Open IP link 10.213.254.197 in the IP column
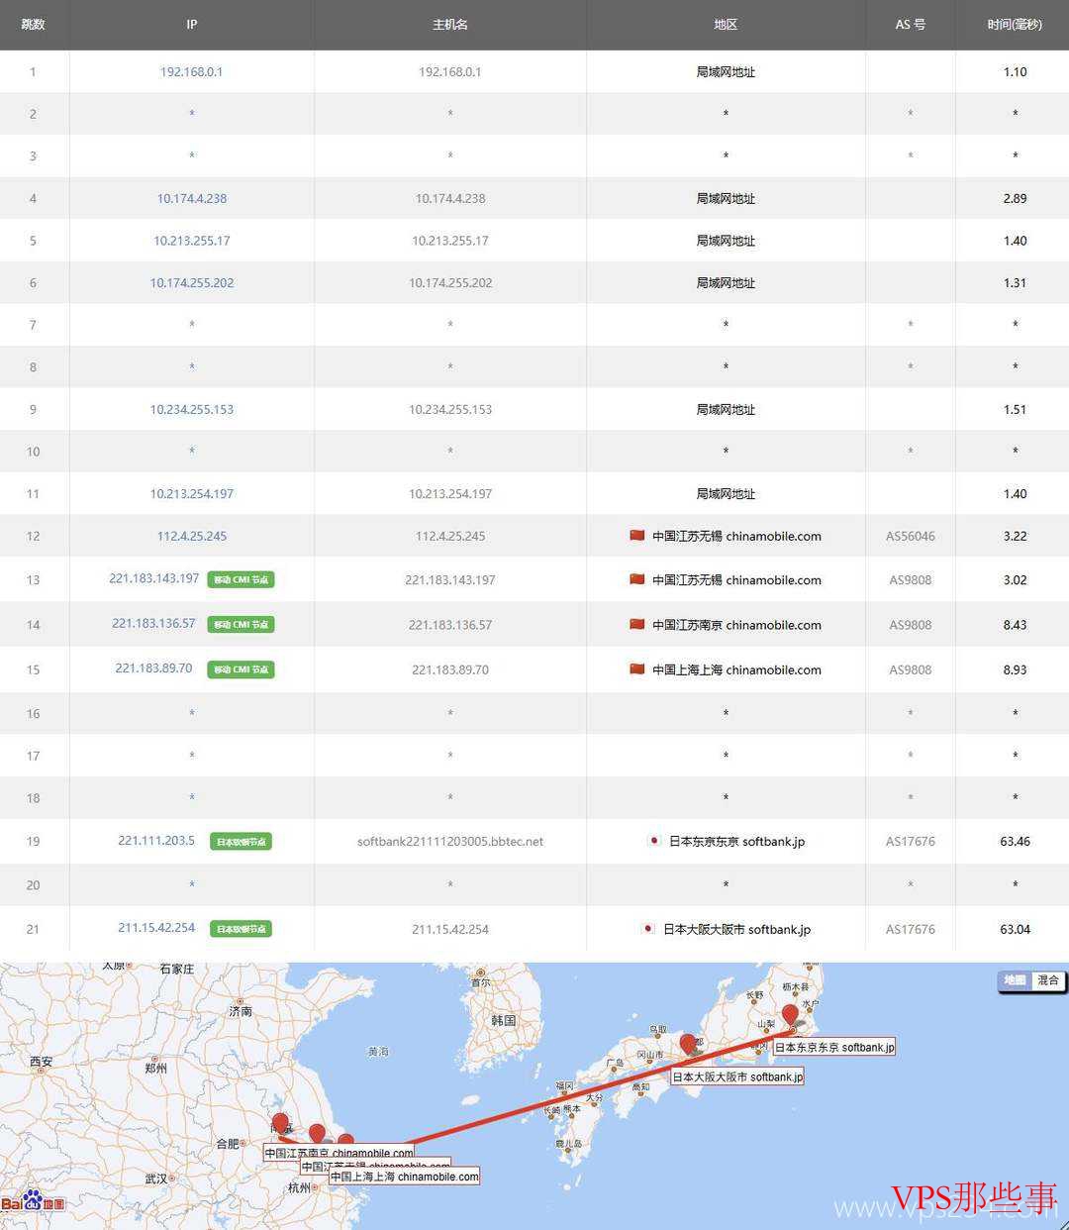Image resolution: width=1069 pixels, height=1230 pixels. point(192,493)
